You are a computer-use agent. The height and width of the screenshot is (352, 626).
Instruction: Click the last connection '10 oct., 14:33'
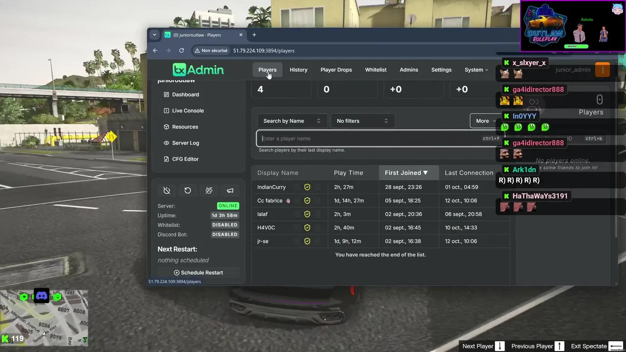point(461,227)
